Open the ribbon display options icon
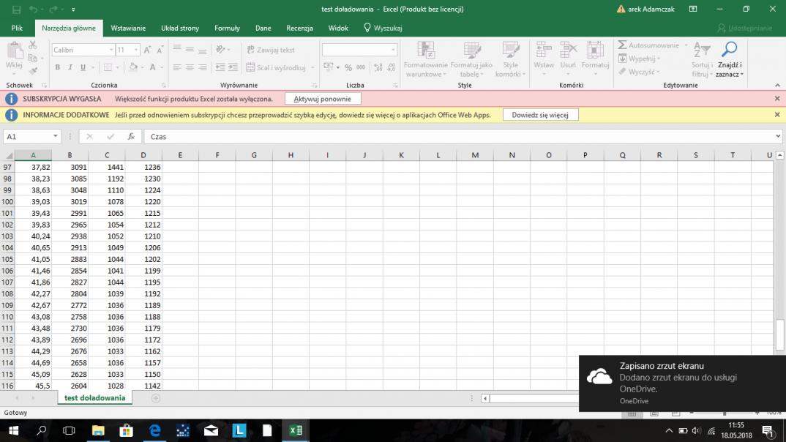786x442 pixels. coord(692,10)
